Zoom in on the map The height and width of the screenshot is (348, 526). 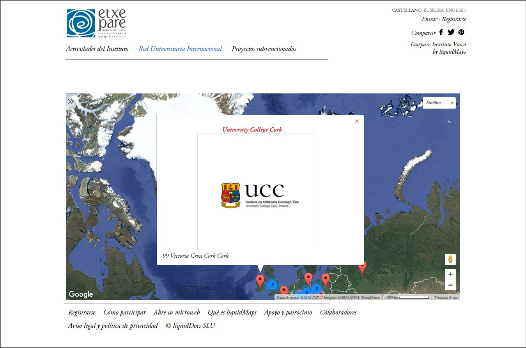click(450, 274)
